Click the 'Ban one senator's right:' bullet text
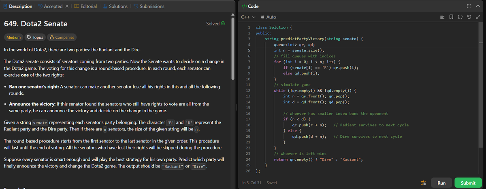 click(x=34, y=87)
